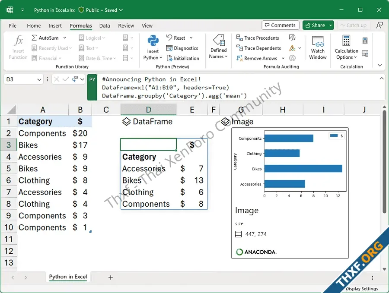
Task: Click the Calculate Sheet icon
Action: point(365,53)
